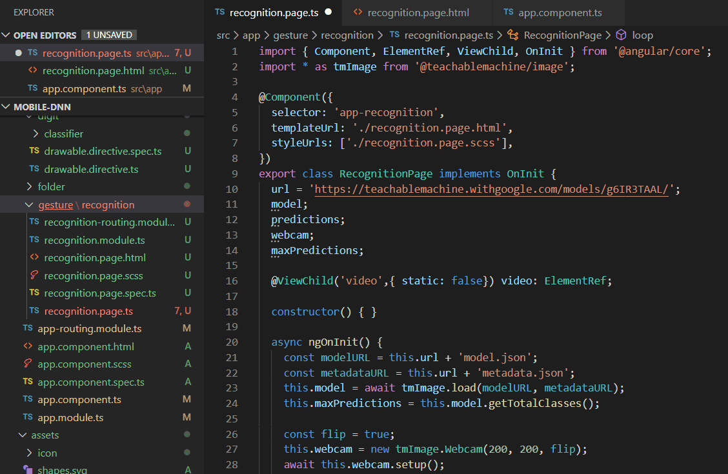
Task: Place cursor on line 18 constructor
Action: pos(305,311)
